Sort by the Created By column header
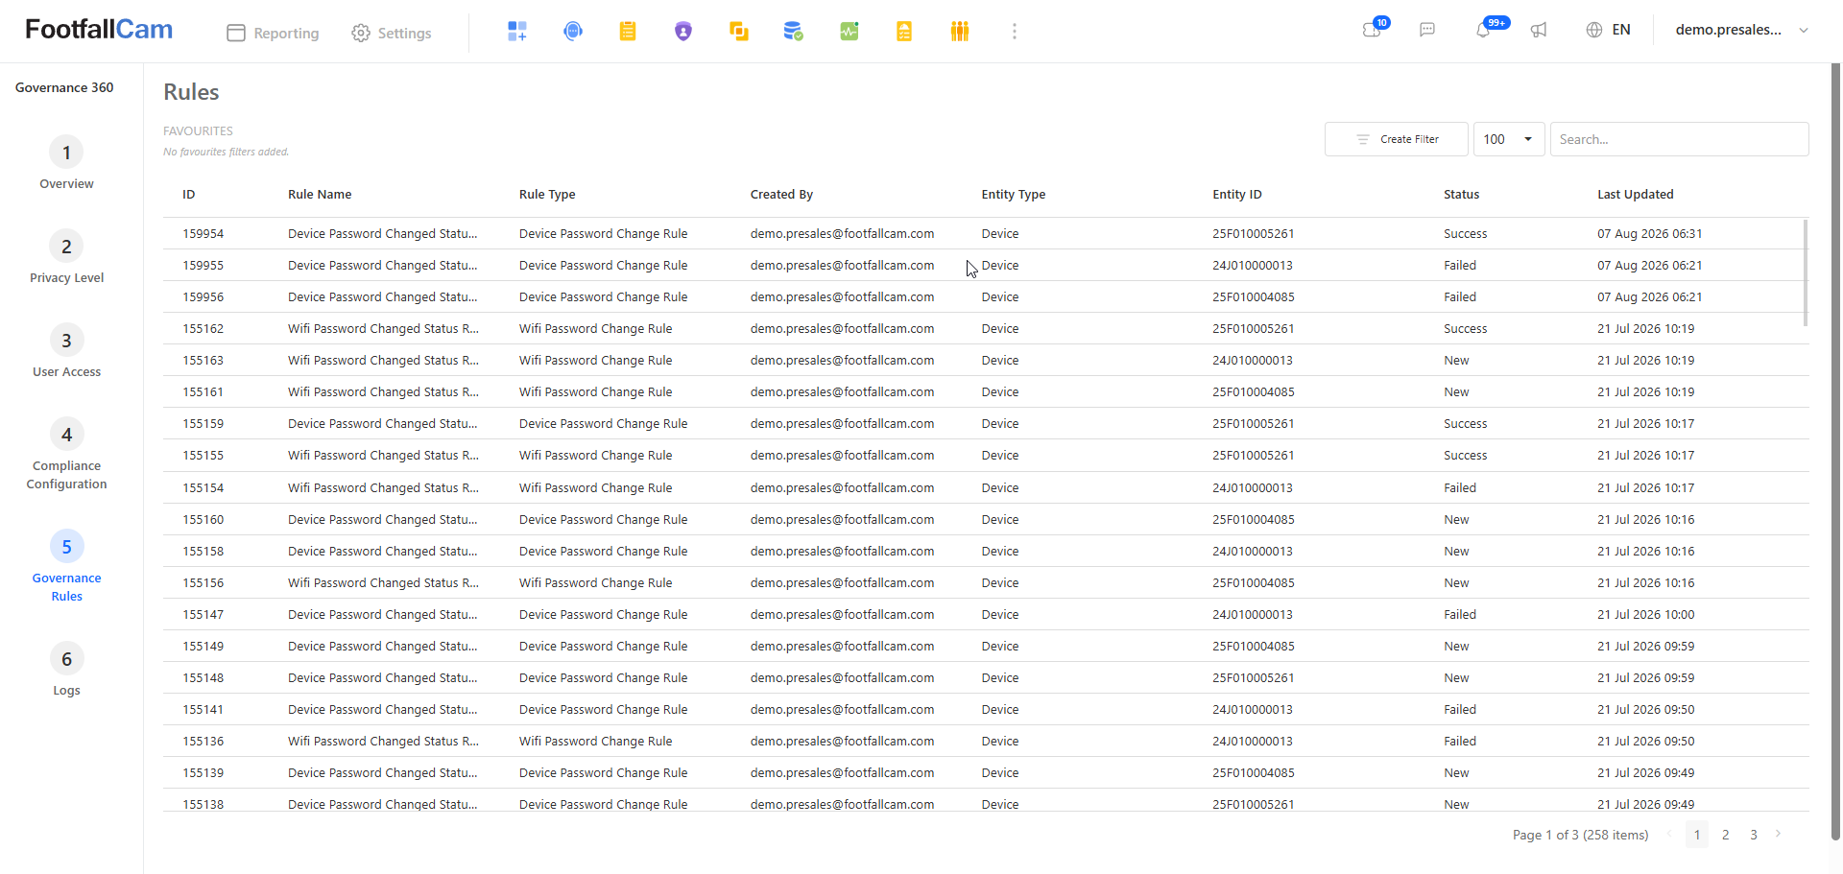Screen dimensions: 1843x874 click(781, 195)
